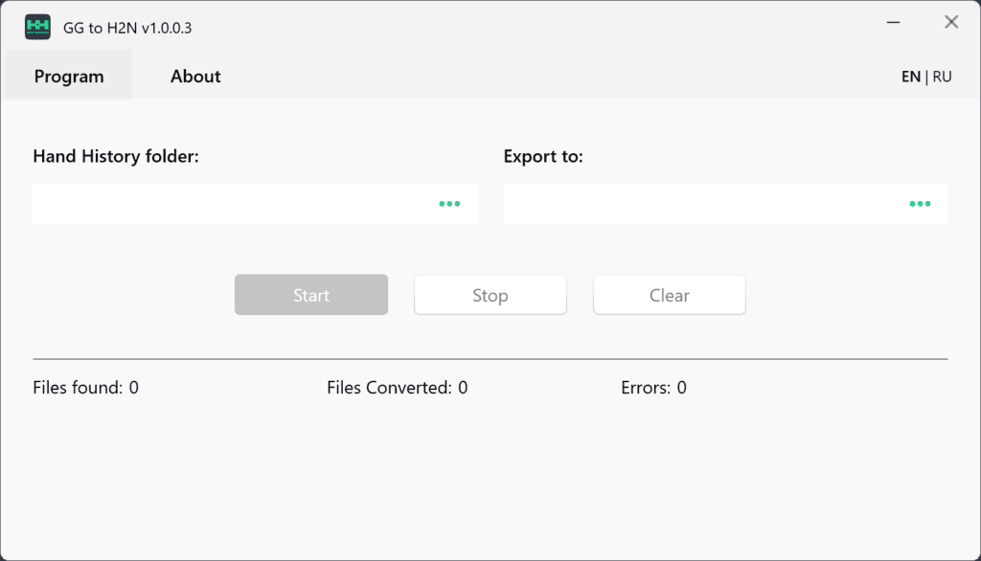
Task: Minimize the GG to H2N window
Action: [x=893, y=21]
